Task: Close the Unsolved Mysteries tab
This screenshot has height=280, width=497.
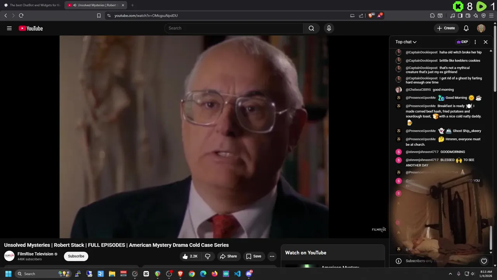Action: [x=123, y=5]
